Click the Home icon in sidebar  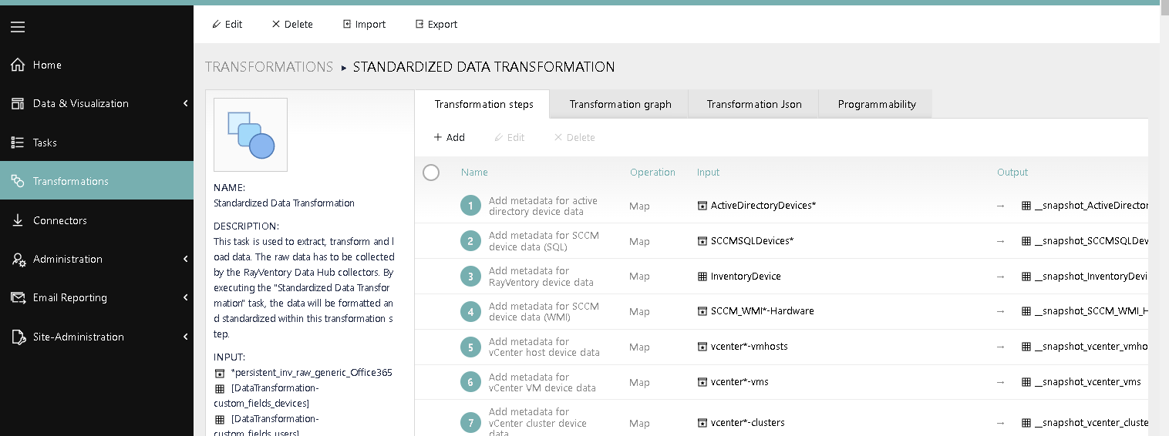[x=18, y=65]
